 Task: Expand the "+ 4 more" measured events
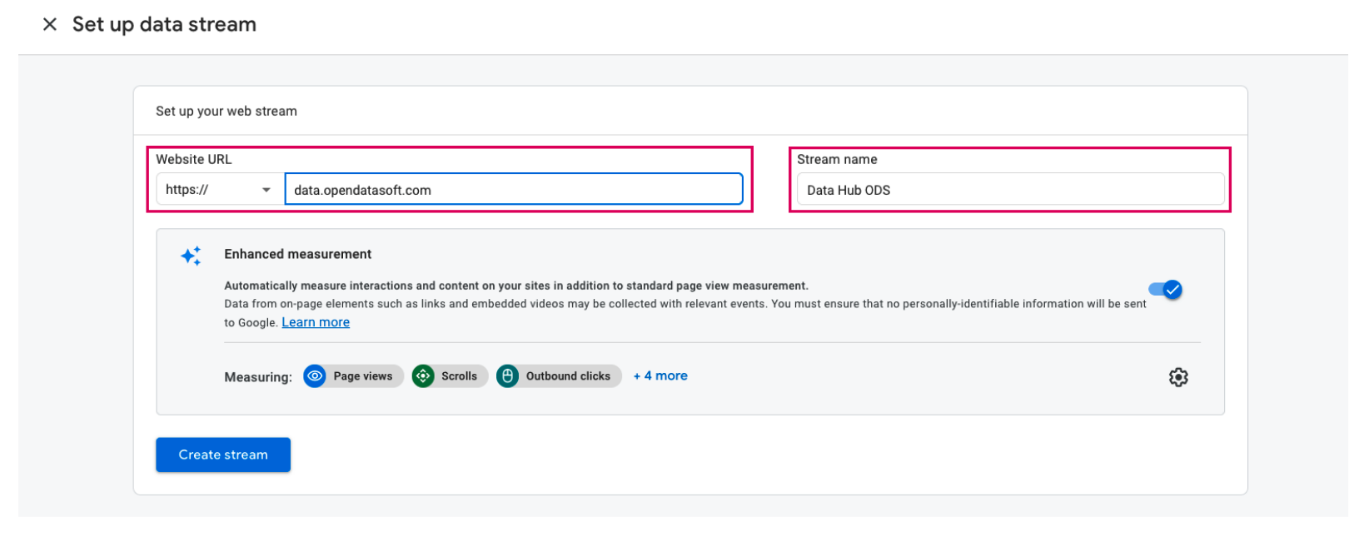point(660,375)
